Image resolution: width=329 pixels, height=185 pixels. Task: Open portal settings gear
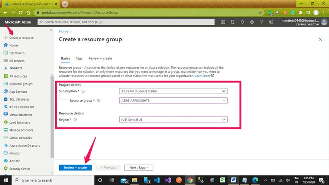pyautogui.click(x=252, y=22)
